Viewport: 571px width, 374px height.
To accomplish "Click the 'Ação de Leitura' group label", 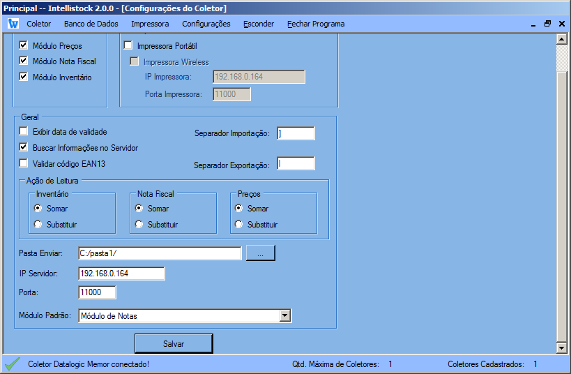I will click(52, 181).
